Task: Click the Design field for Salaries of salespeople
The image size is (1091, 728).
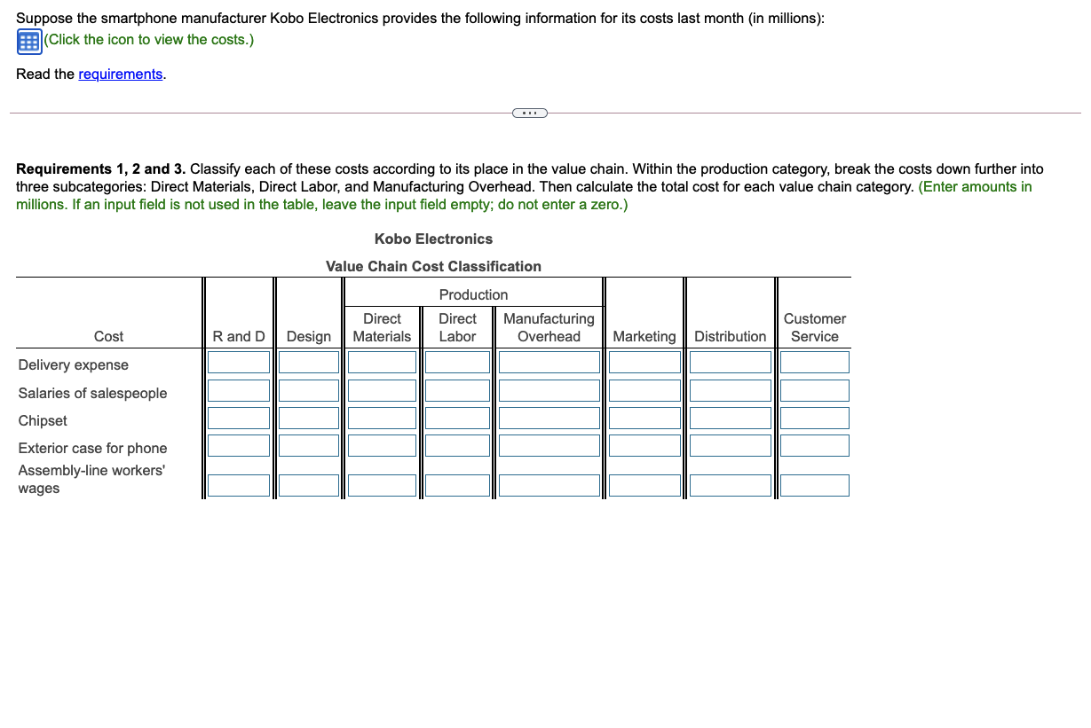Action: [308, 389]
